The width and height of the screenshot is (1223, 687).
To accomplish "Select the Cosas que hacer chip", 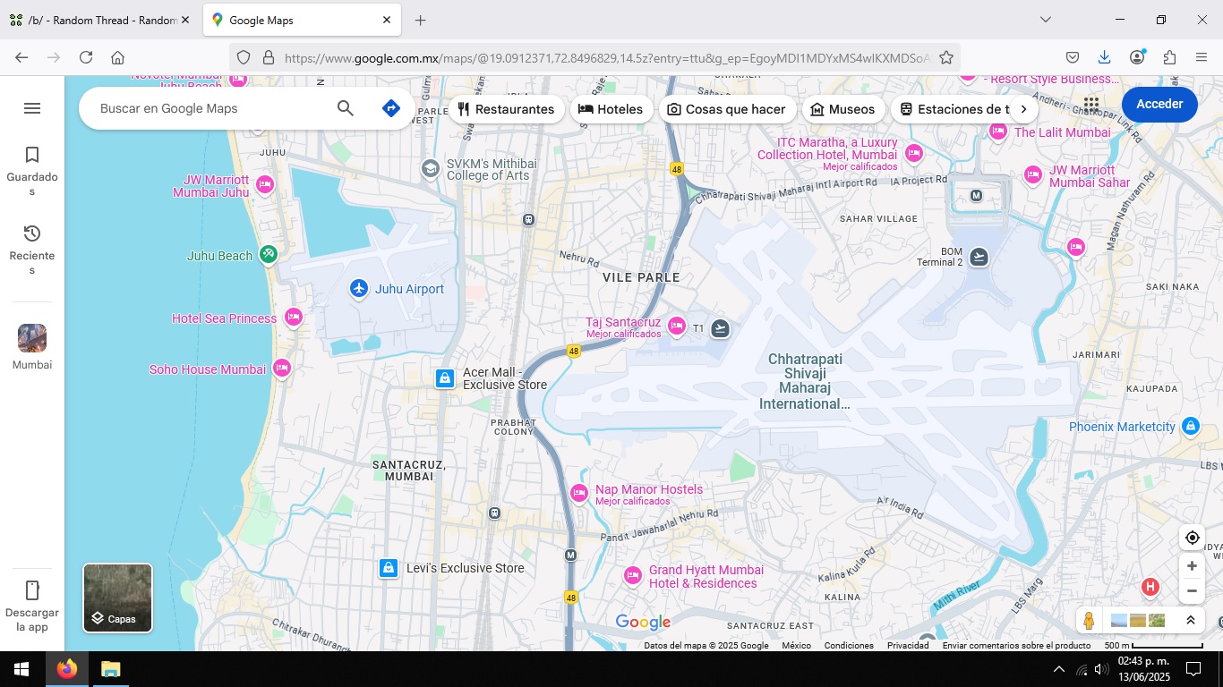I will pyautogui.click(x=727, y=109).
